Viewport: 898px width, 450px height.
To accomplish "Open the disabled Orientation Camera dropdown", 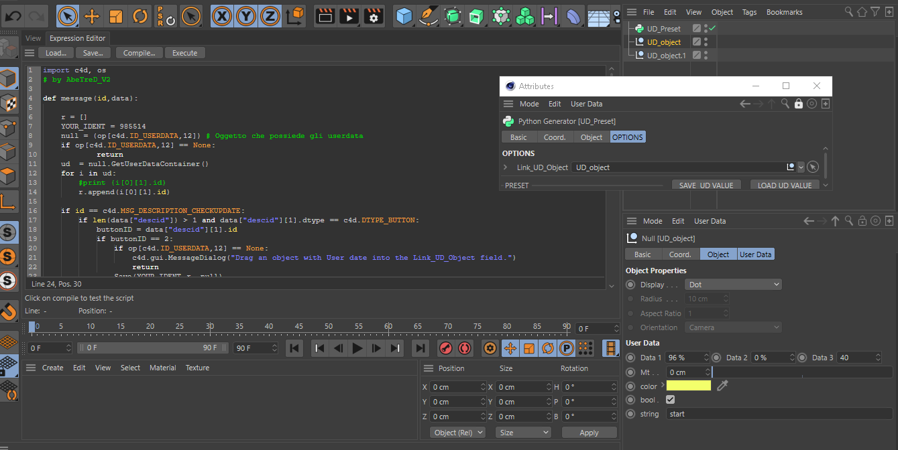I will click(733, 327).
